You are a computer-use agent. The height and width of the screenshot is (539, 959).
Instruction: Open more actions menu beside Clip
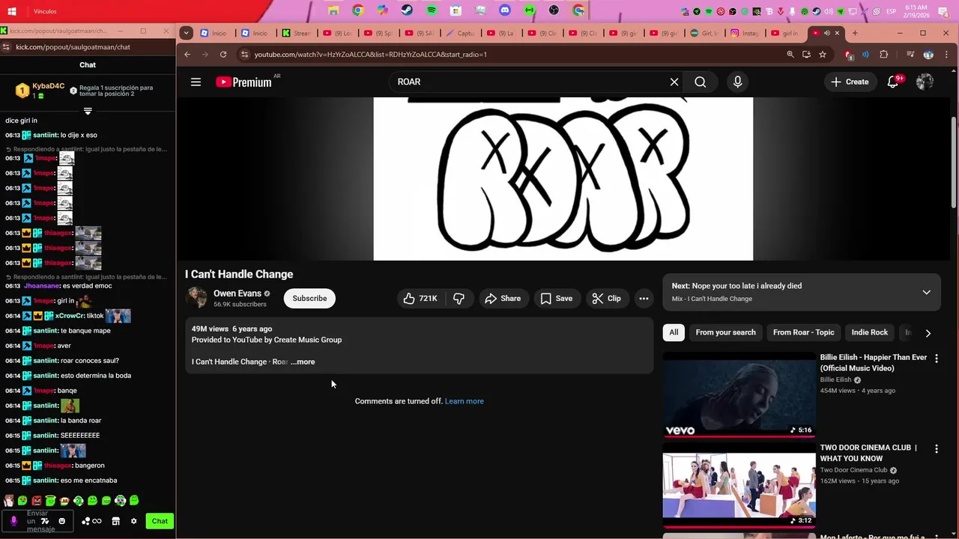[x=644, y=299]
